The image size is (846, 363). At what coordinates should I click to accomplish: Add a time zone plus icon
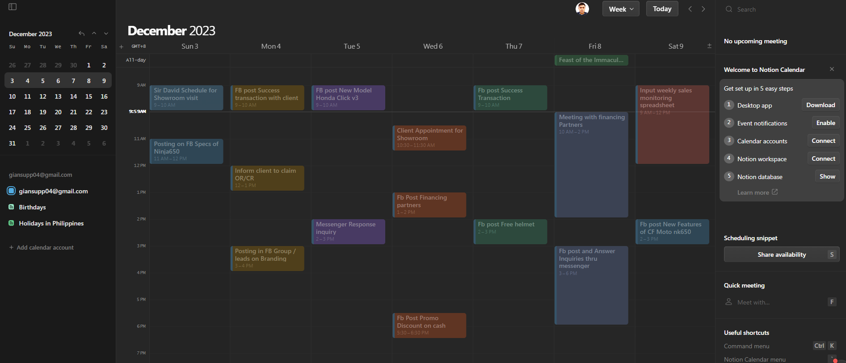click(121, 46)
